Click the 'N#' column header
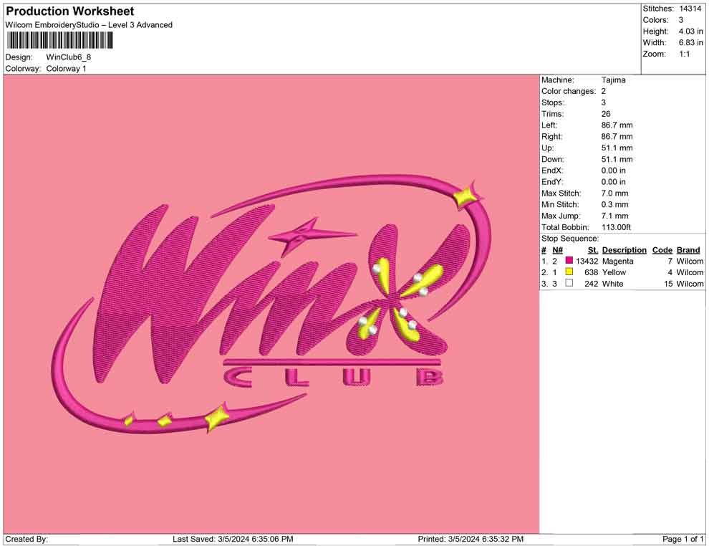 click(x=557, y=250)
